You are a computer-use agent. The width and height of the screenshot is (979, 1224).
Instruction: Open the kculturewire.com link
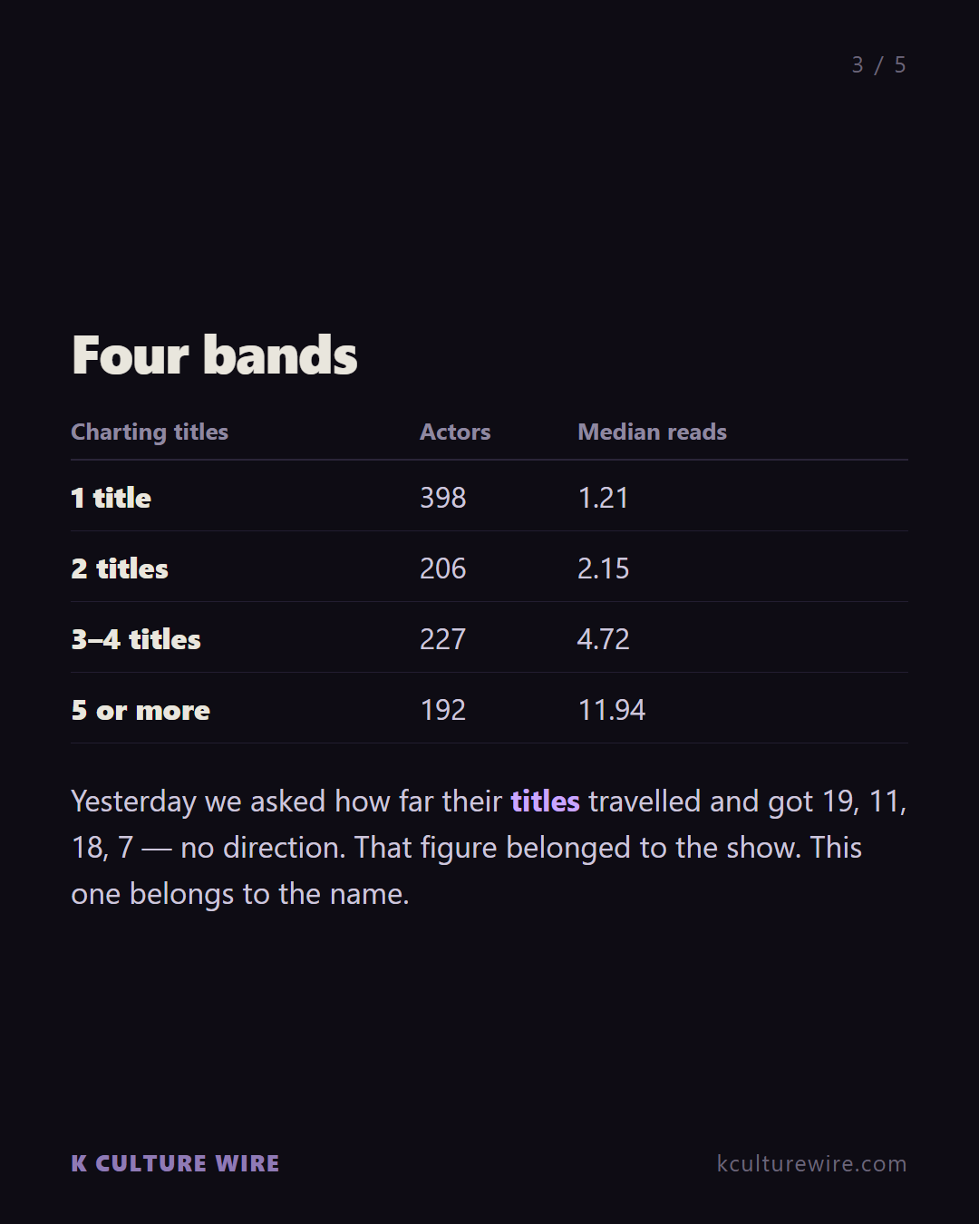[811, 1163]
